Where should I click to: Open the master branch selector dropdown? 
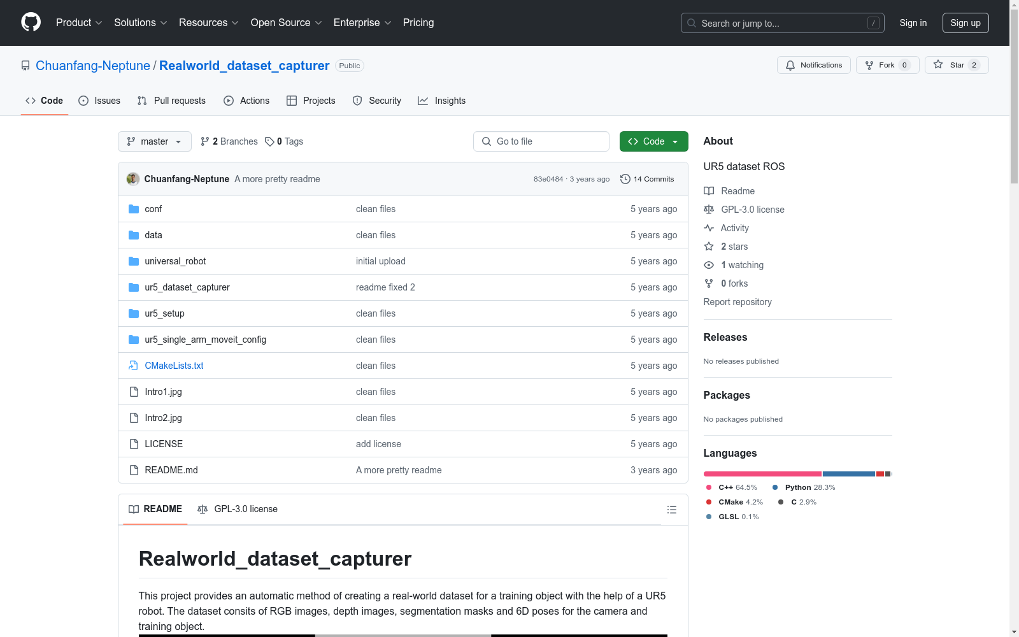(155, 141)
